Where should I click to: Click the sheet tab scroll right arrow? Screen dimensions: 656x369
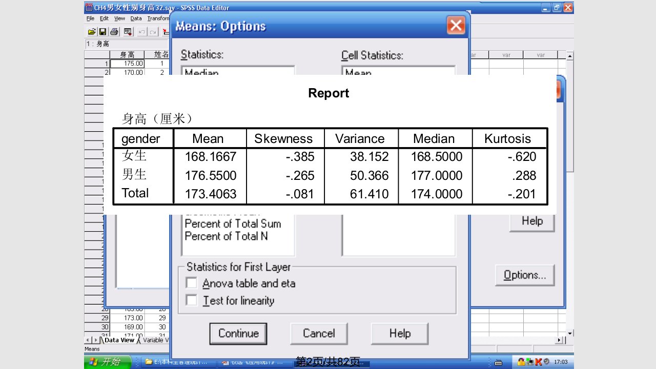(x=95, y=340)
